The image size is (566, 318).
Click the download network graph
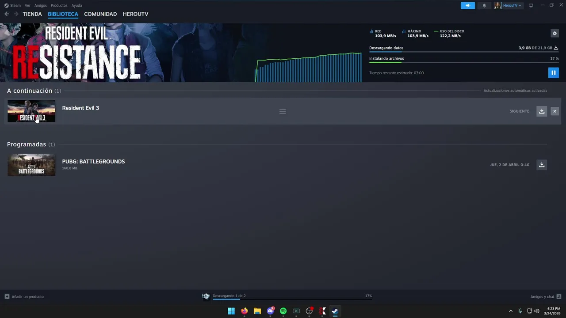(x=308, y=67)
